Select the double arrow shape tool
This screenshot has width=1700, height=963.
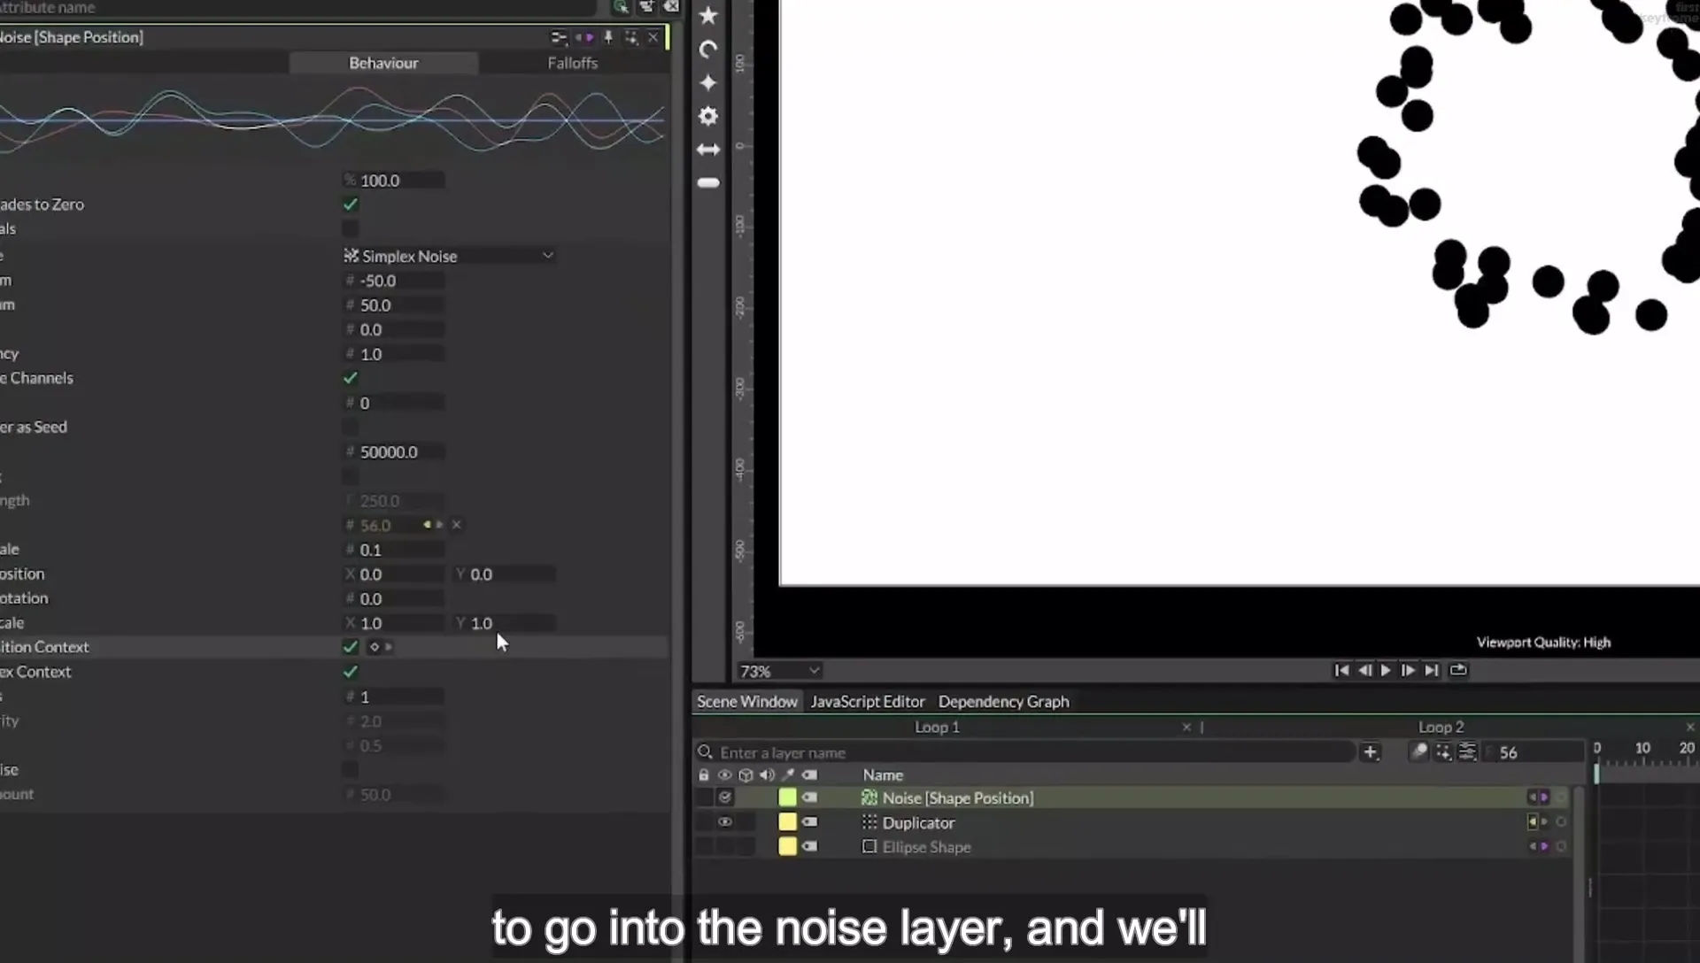pos(708,150)
